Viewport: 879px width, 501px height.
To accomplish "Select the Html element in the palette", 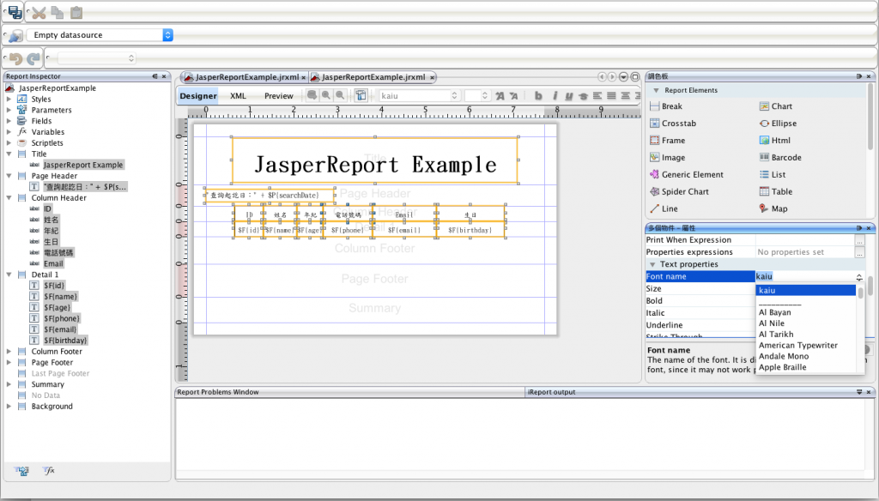I will pyautogui.click(x=775, y=141).
